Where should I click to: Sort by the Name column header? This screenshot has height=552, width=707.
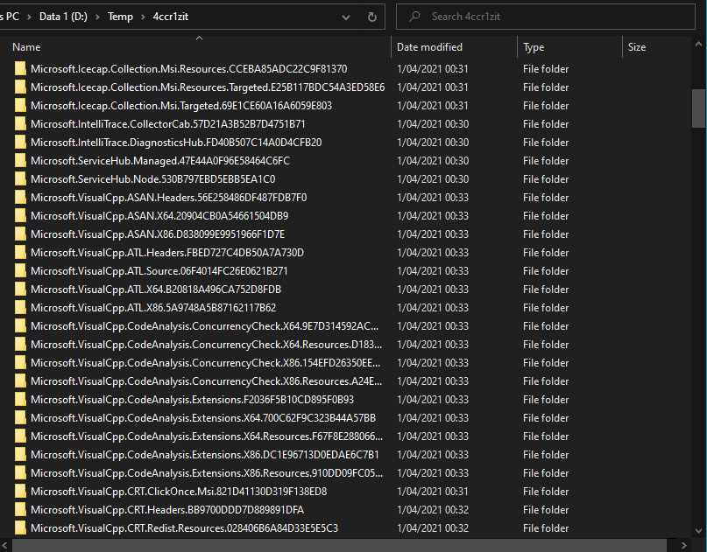click(26, 47)
